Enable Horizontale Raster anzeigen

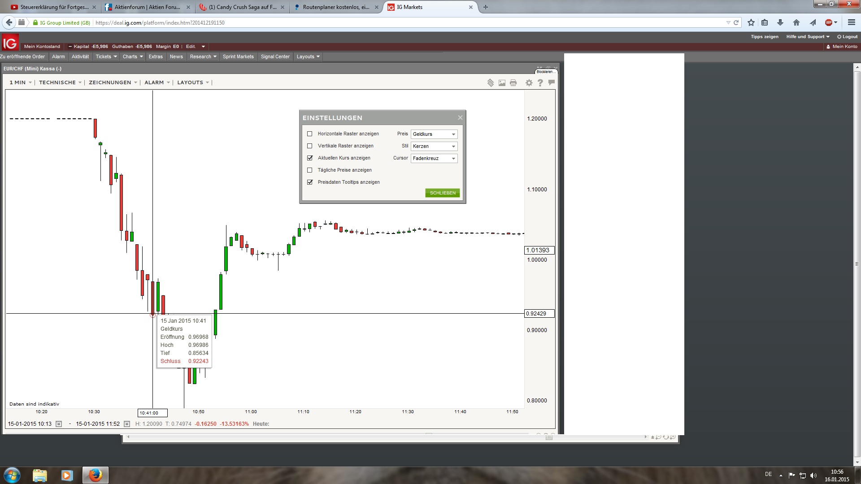pyautogui.click(x=310, y=134)
